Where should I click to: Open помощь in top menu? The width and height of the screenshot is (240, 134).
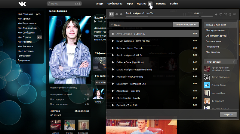click(161, 4)
